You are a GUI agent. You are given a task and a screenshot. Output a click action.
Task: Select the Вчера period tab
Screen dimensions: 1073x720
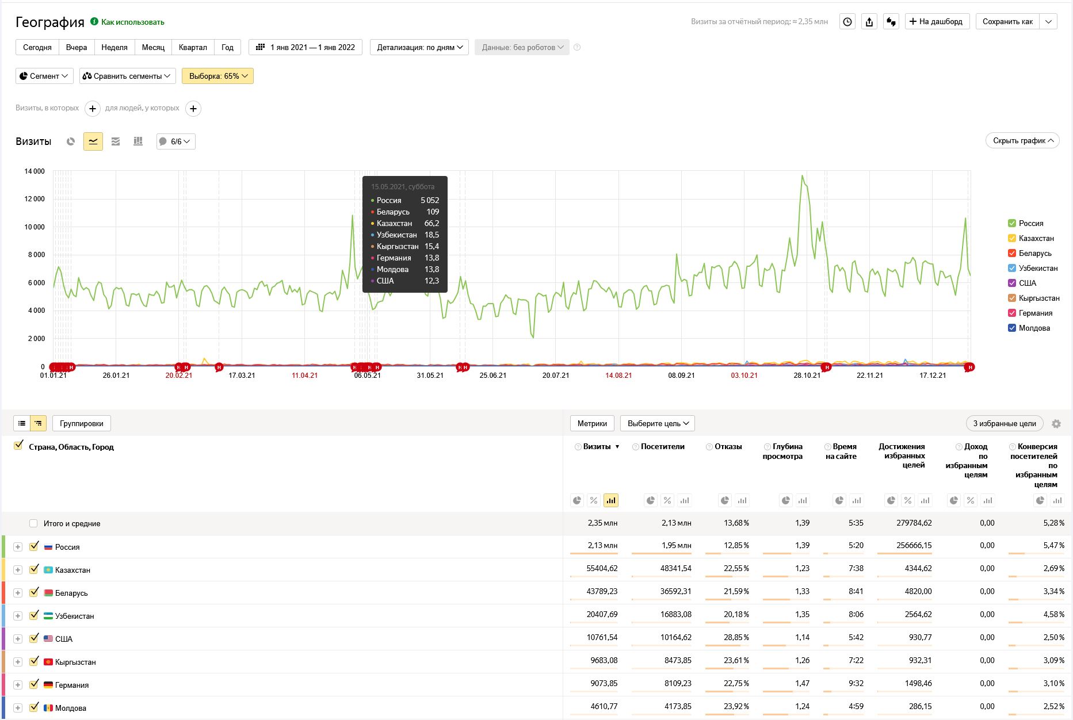(x=77, y=47)
